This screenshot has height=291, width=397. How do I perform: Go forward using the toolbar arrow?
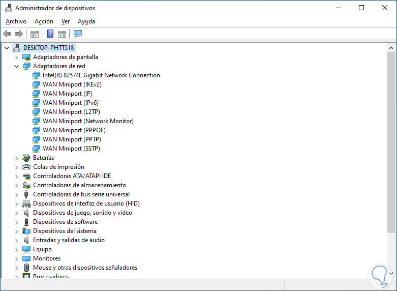tap(19, 34)
